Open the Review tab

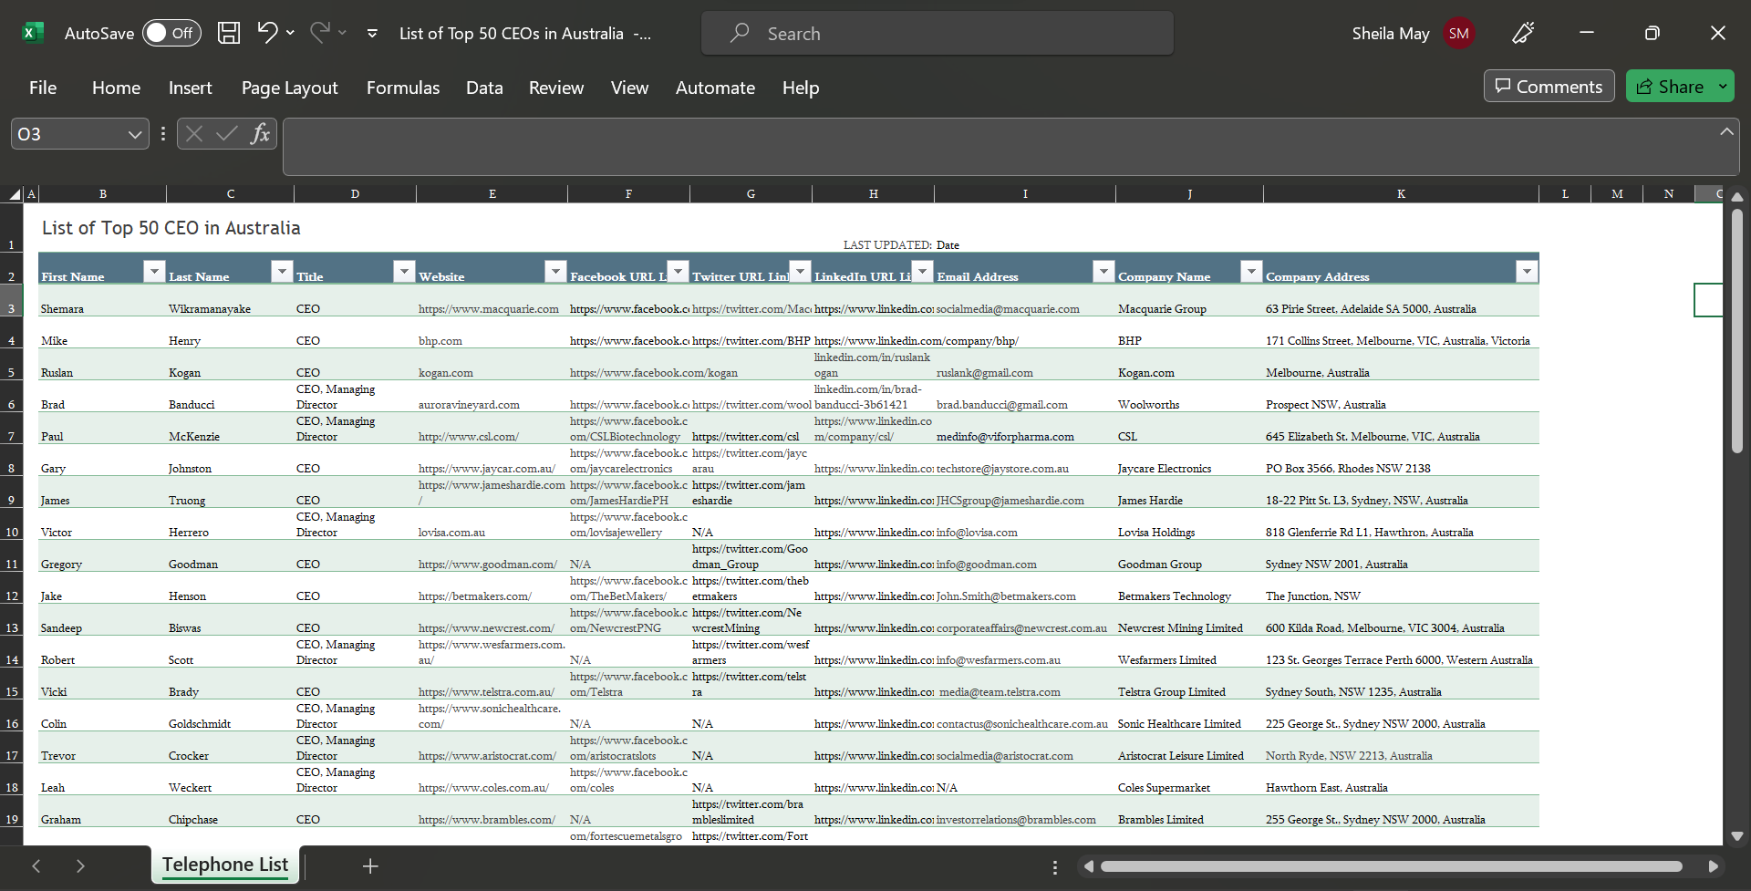[x=556, y=88]
